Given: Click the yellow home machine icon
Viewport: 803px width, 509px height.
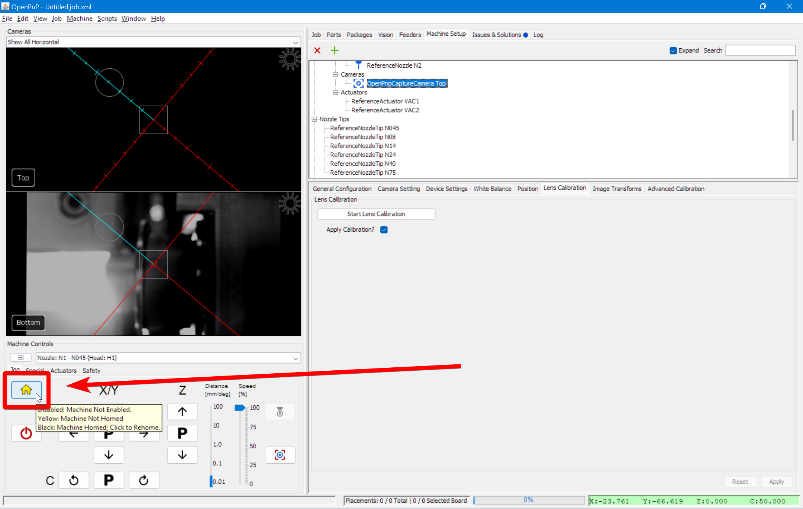Looking at the screenshot, I should coord(26,389).
